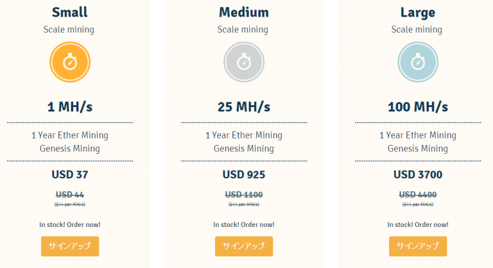493x268 pixels.
Task: Select the Large plan heading
Action: click(418, 13)
